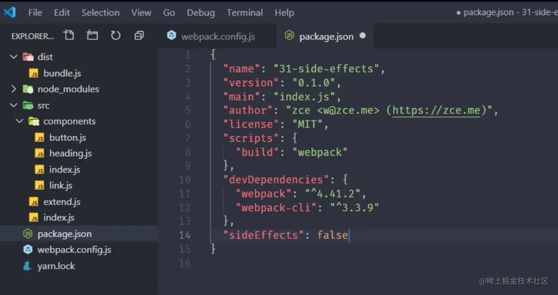558x295 pixels.
Task: Open yarn.lock in Explorer
Action: point(56,266)
